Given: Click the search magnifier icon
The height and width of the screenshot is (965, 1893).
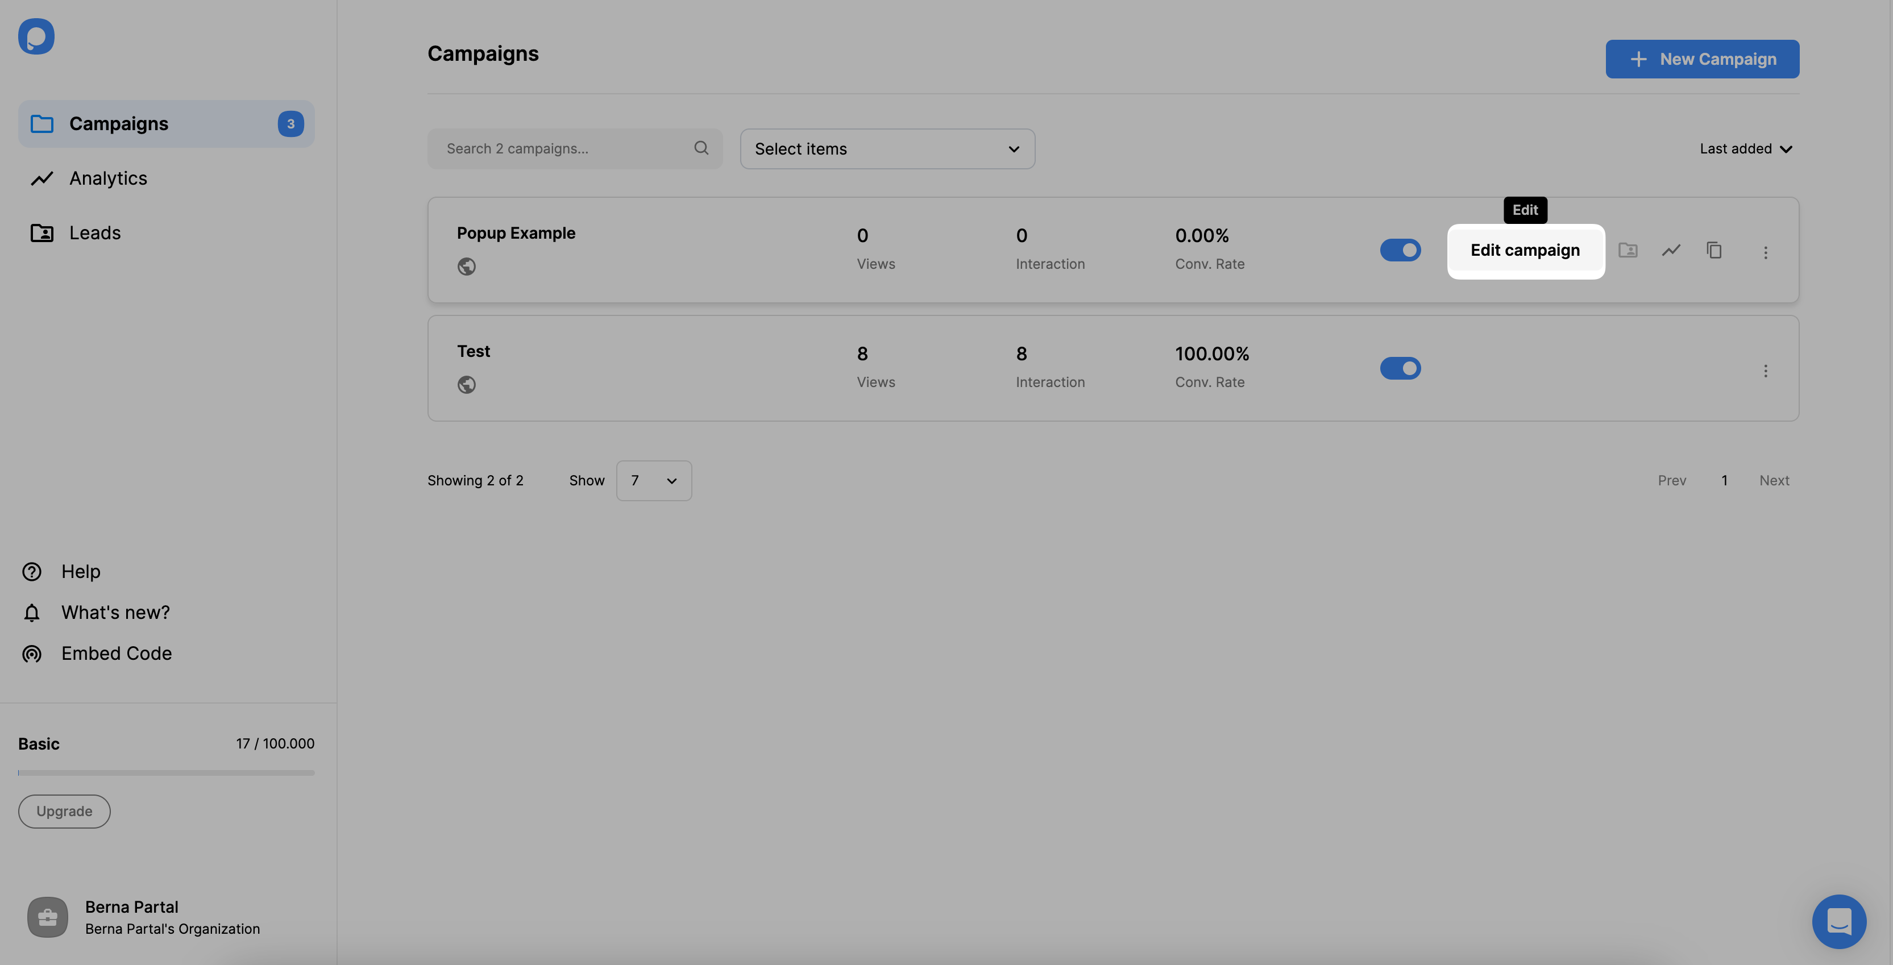Looking at the screenshot, I should (x=701, y=148).
